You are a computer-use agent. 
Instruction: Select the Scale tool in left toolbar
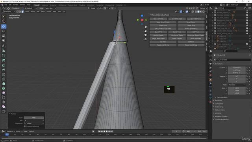pos(4,36)
